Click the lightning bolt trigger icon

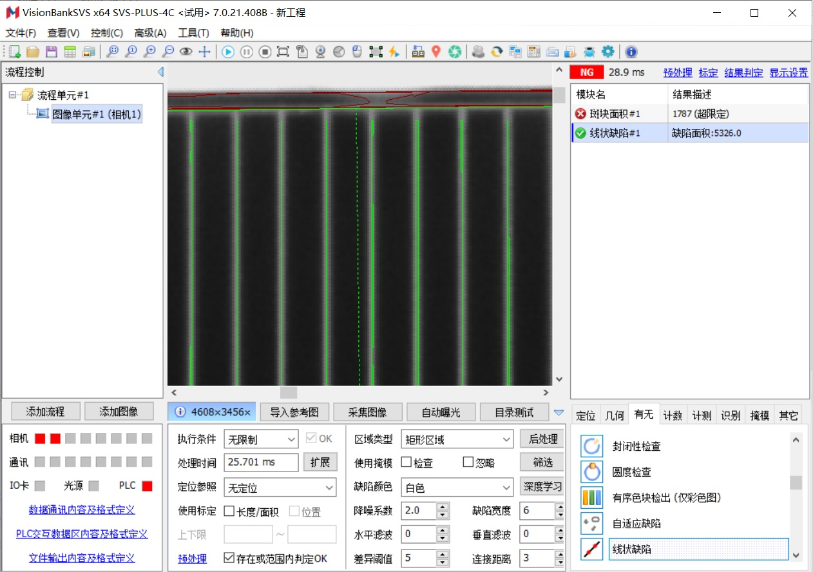394,52
